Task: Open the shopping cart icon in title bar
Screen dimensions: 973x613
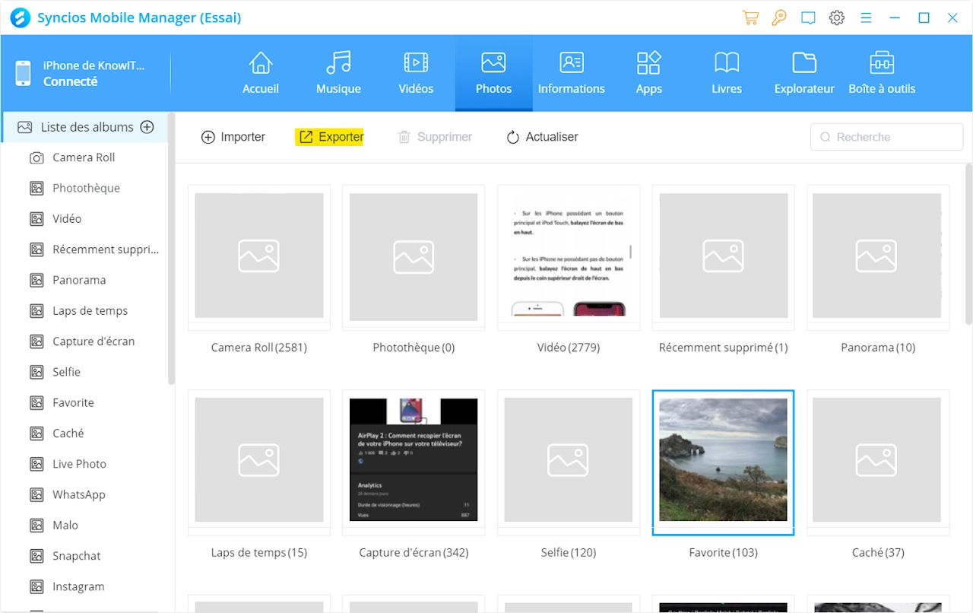Action: tap(750, 17)
